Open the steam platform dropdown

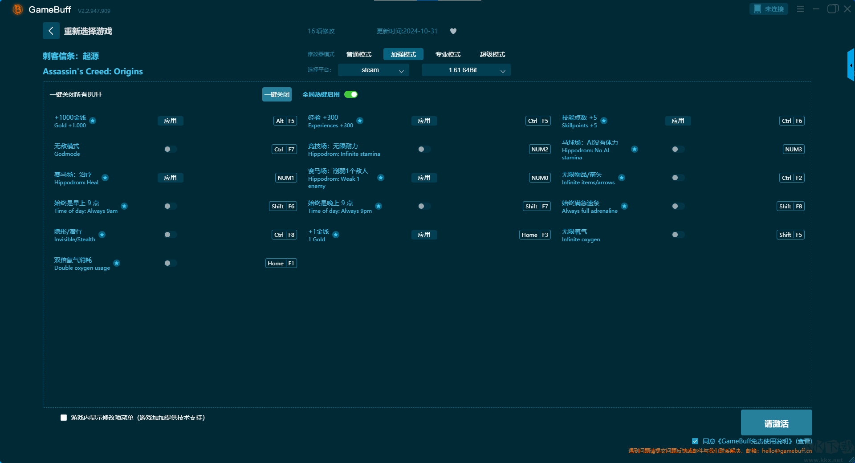(x=374, y=70)
